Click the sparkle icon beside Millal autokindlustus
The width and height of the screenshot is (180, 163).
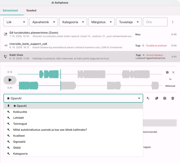[8, 130]
